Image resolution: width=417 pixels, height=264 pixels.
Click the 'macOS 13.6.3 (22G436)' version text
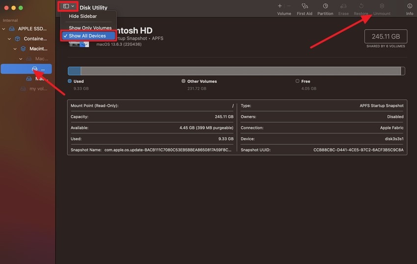tap(119, 45)
